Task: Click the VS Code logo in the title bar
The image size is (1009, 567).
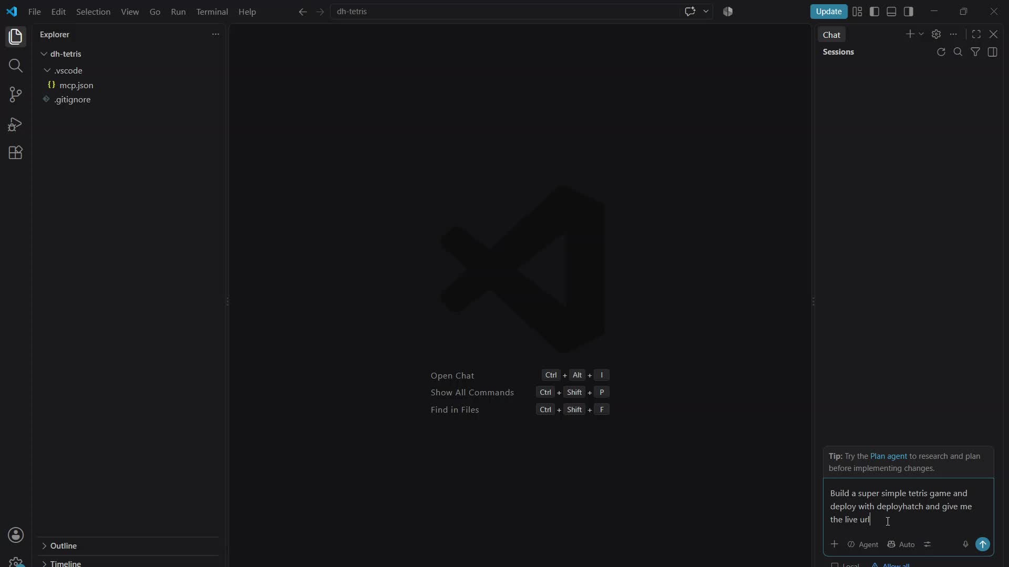Action: [x=12, y=12]
